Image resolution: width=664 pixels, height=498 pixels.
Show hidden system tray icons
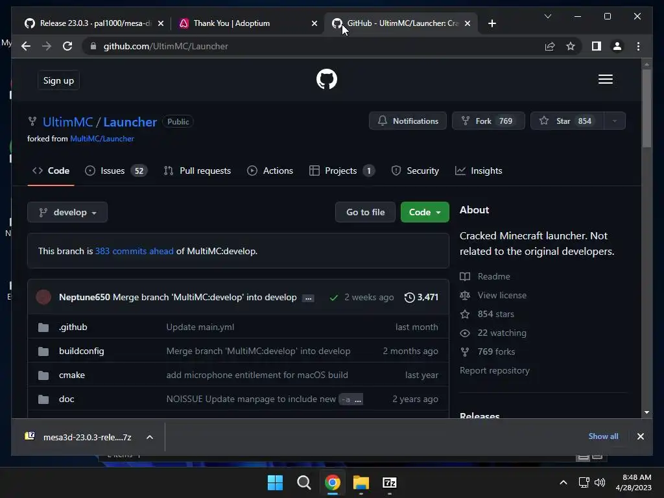click(563, 482)
